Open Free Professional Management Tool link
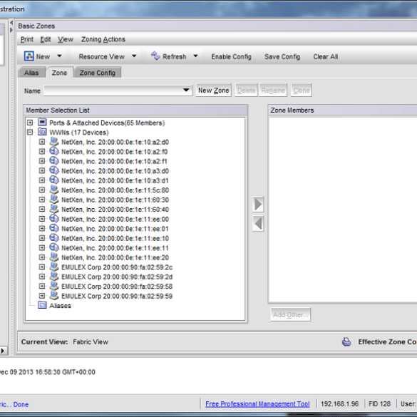Viewport: 417px width, 417px height. coord(257,403)
